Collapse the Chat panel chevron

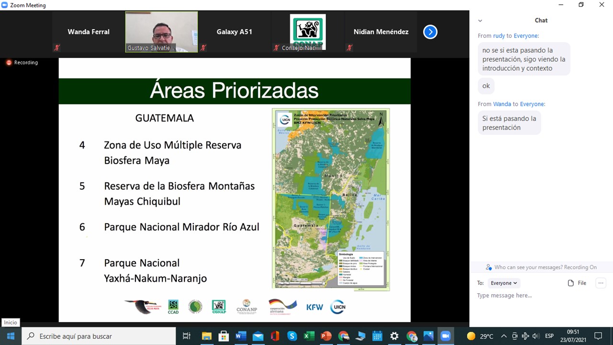480,21
